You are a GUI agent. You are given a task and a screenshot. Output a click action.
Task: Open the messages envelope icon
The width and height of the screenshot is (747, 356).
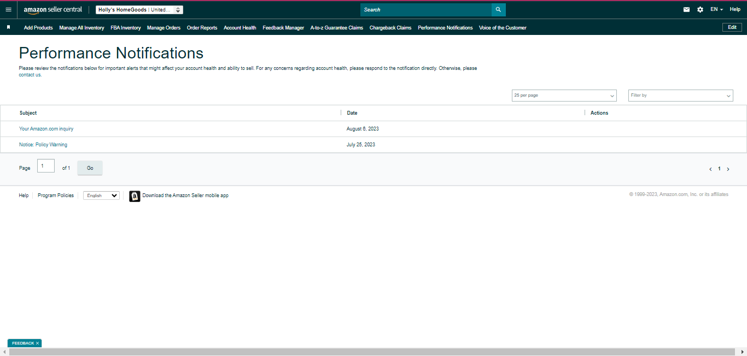[x=686, y=9]
